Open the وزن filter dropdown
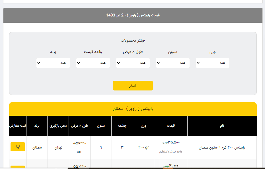 click(x=212, y=63)
